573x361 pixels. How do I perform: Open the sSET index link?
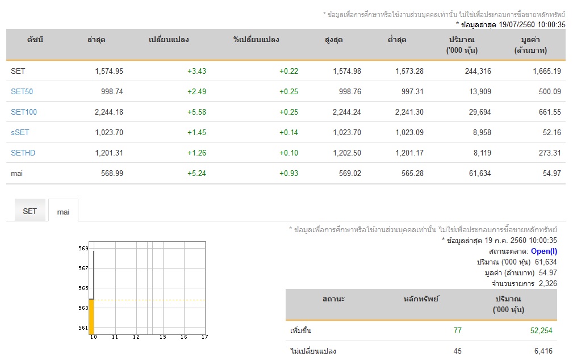(20, 132)
